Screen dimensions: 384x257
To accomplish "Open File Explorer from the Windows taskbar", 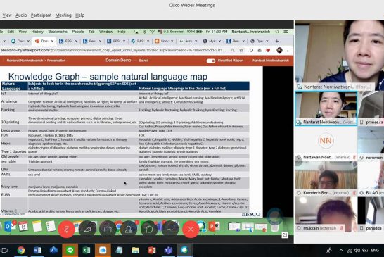I will tap(136, 251).
